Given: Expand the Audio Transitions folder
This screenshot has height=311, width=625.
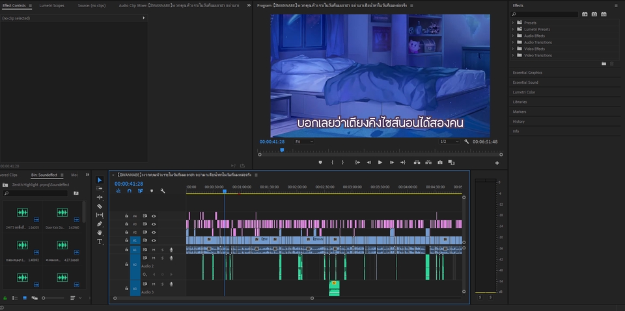Looking at the screenshot, I should point(512,42).
